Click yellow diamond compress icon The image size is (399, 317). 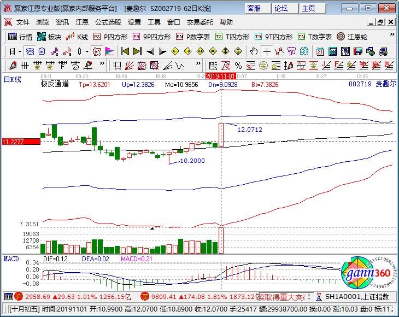coord(213,51)
